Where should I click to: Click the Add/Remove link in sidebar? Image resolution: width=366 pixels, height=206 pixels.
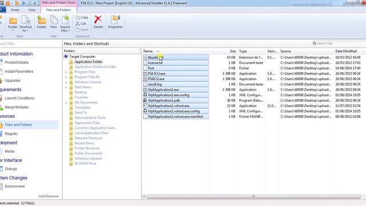[49, 196]
